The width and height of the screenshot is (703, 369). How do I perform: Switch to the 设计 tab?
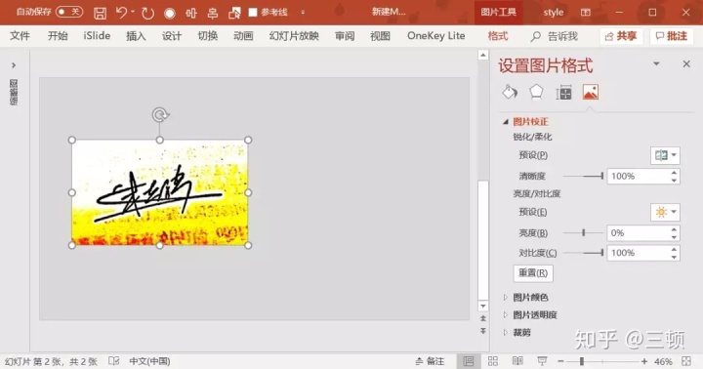tap(172, 36)
